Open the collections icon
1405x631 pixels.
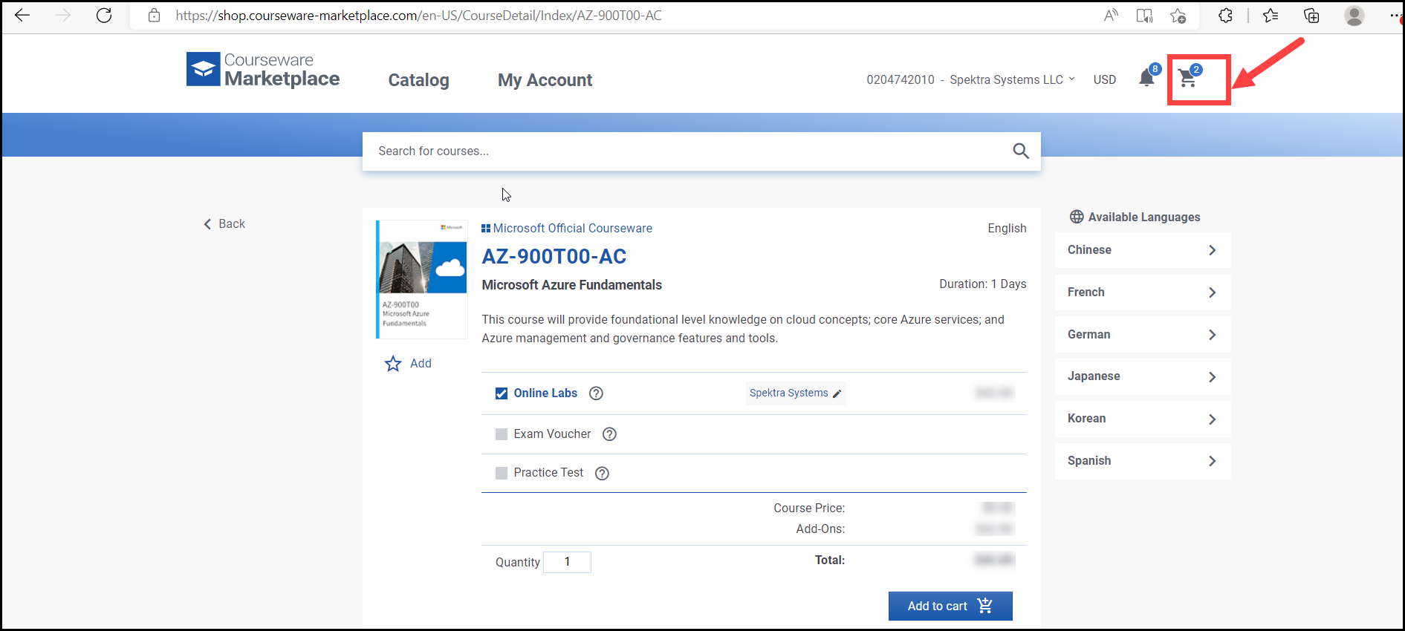(1311, 16)
